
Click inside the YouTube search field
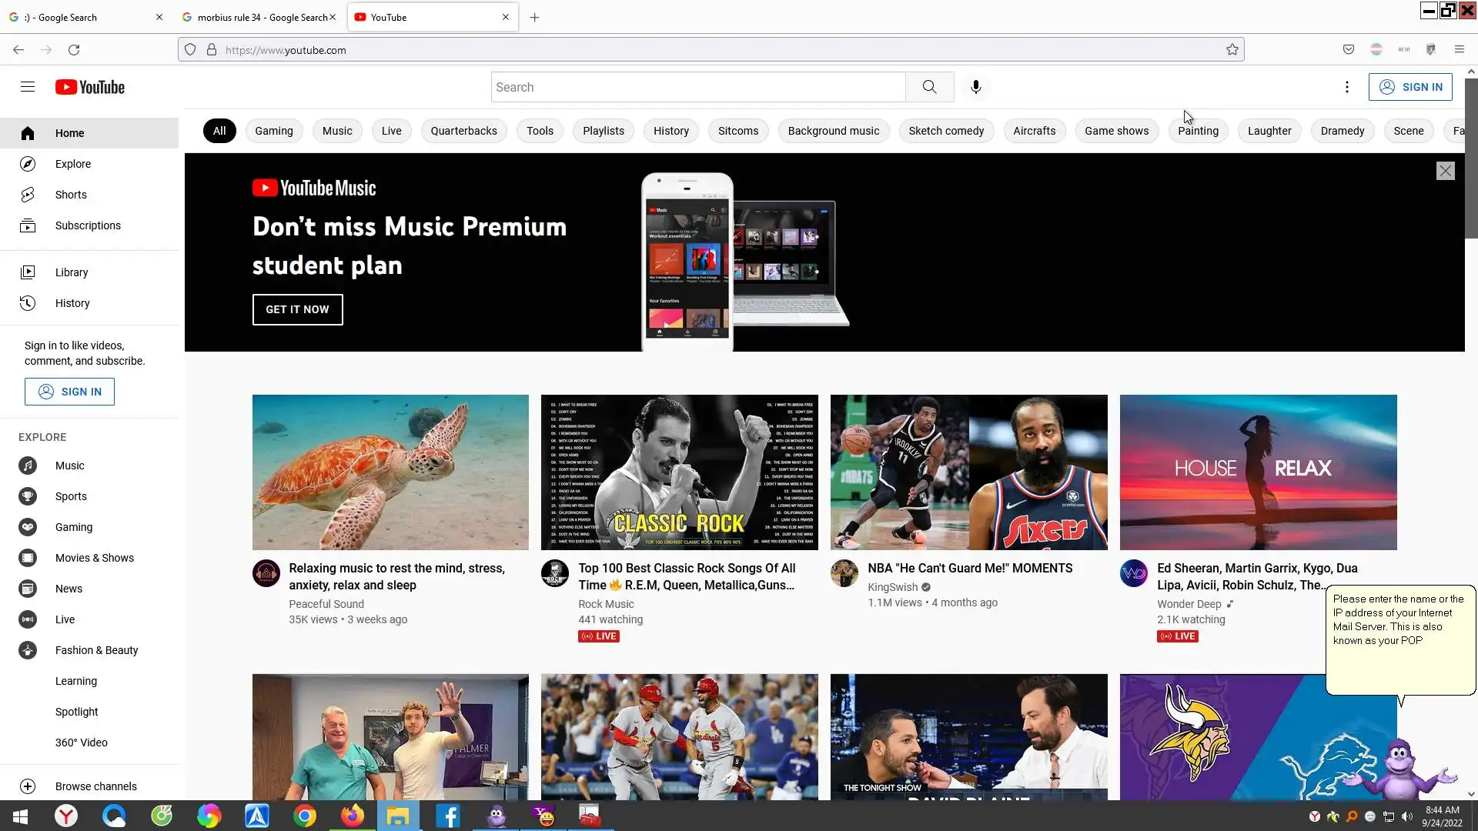pyautogui.click(x=697, y=87)
